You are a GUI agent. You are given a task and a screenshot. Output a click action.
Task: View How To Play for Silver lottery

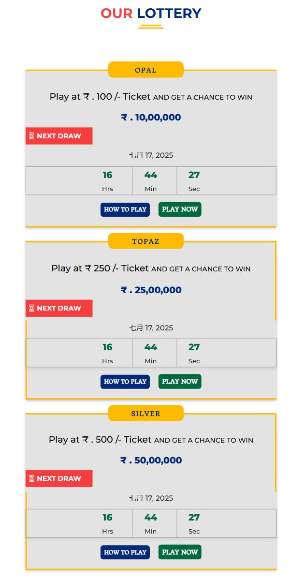click(x=125, y=552)
